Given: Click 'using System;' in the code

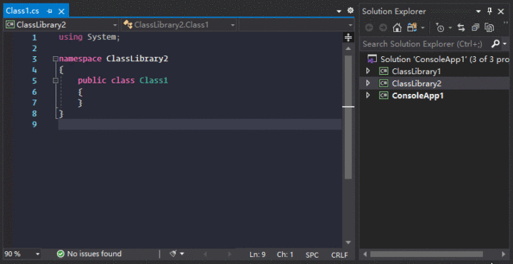Looking at the screenshot, I should pos(90,37).
